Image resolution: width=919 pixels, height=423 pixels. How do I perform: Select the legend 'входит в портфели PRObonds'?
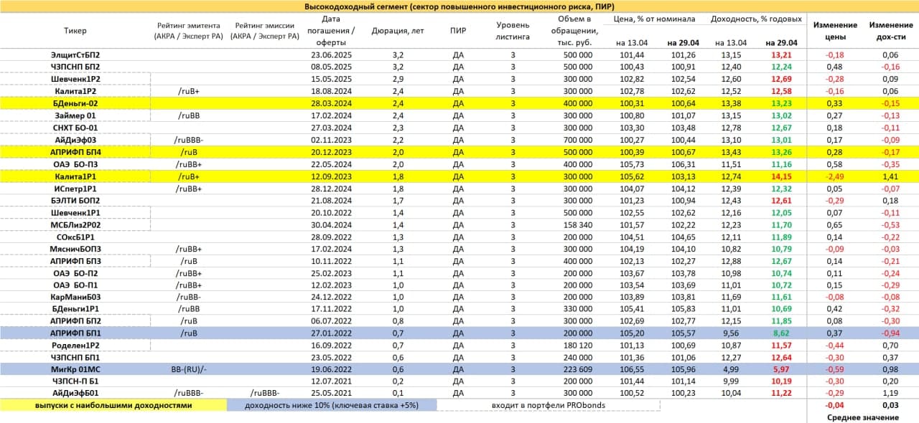548,405
